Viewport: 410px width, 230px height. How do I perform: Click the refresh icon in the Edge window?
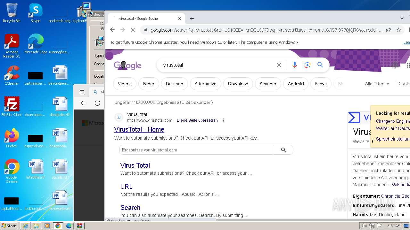point(97,103)
